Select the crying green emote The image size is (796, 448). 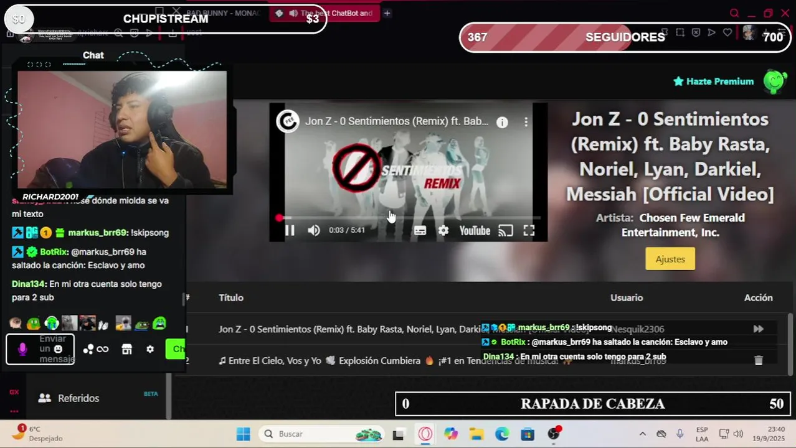coord(159,323)
